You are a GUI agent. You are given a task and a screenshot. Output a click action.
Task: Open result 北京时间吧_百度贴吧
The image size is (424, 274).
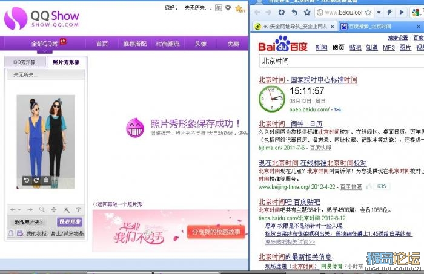click(x=290, y=202)
